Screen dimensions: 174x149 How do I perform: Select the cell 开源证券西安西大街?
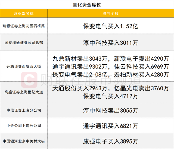tap(24, 67)
